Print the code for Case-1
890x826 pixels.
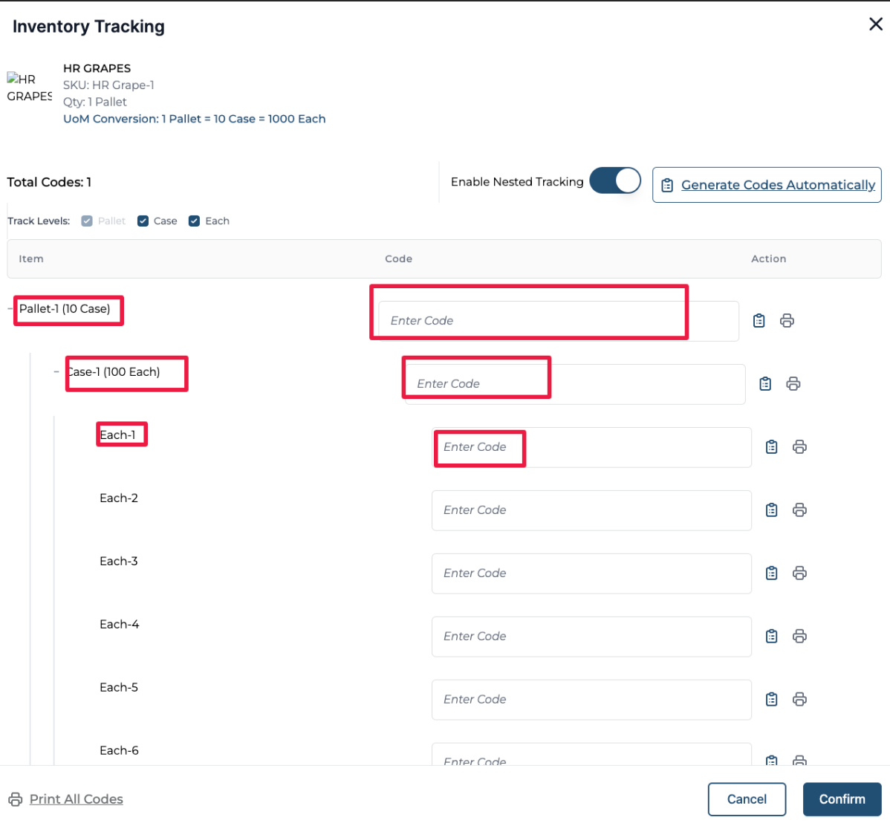(793, 384)
